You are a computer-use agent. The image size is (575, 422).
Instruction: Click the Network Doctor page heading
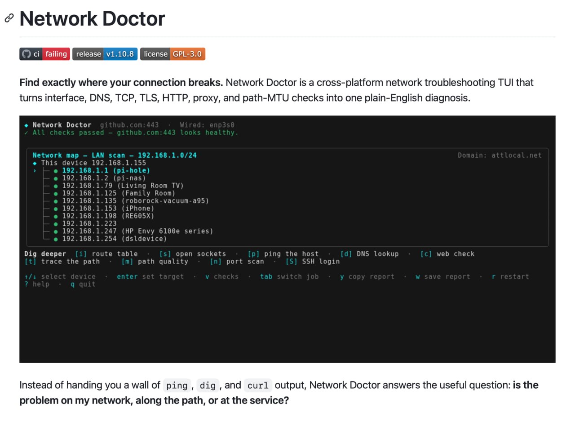[x=92, y=18]
